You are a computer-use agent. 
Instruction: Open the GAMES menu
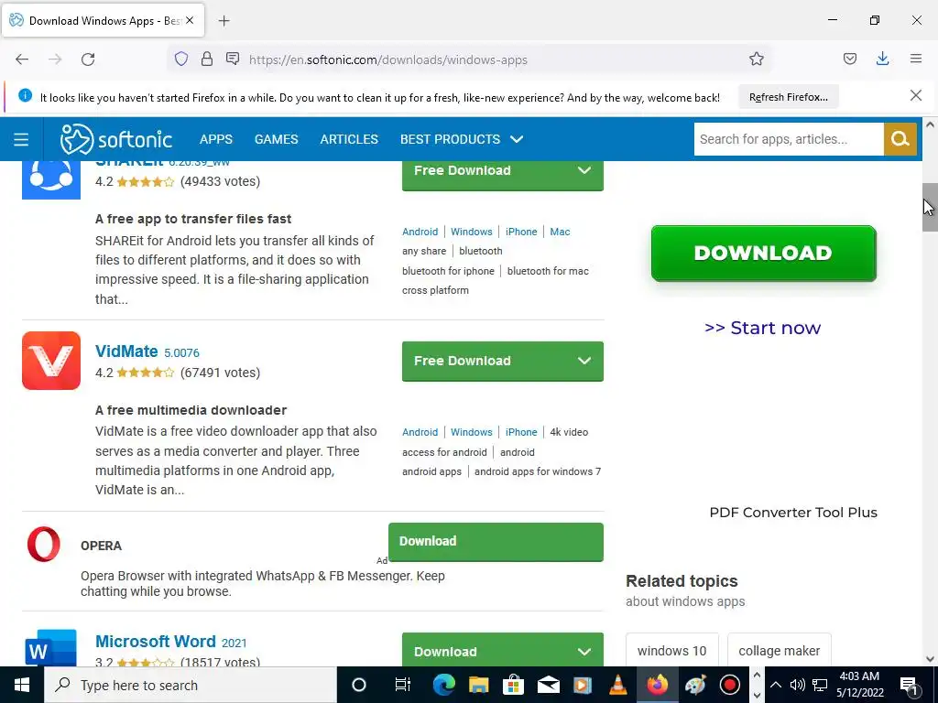pyautogui.click(x=276, y=139)
